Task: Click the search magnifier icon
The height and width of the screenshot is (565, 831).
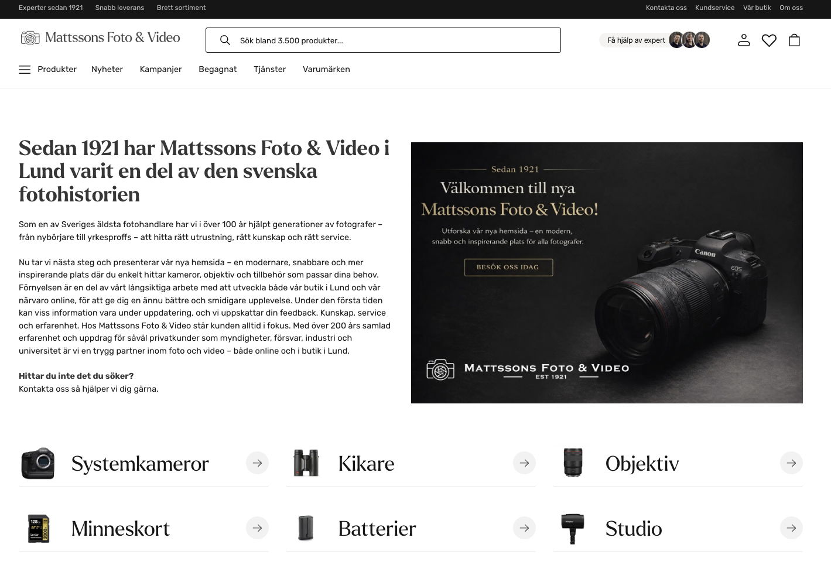Action: (225, 40)
